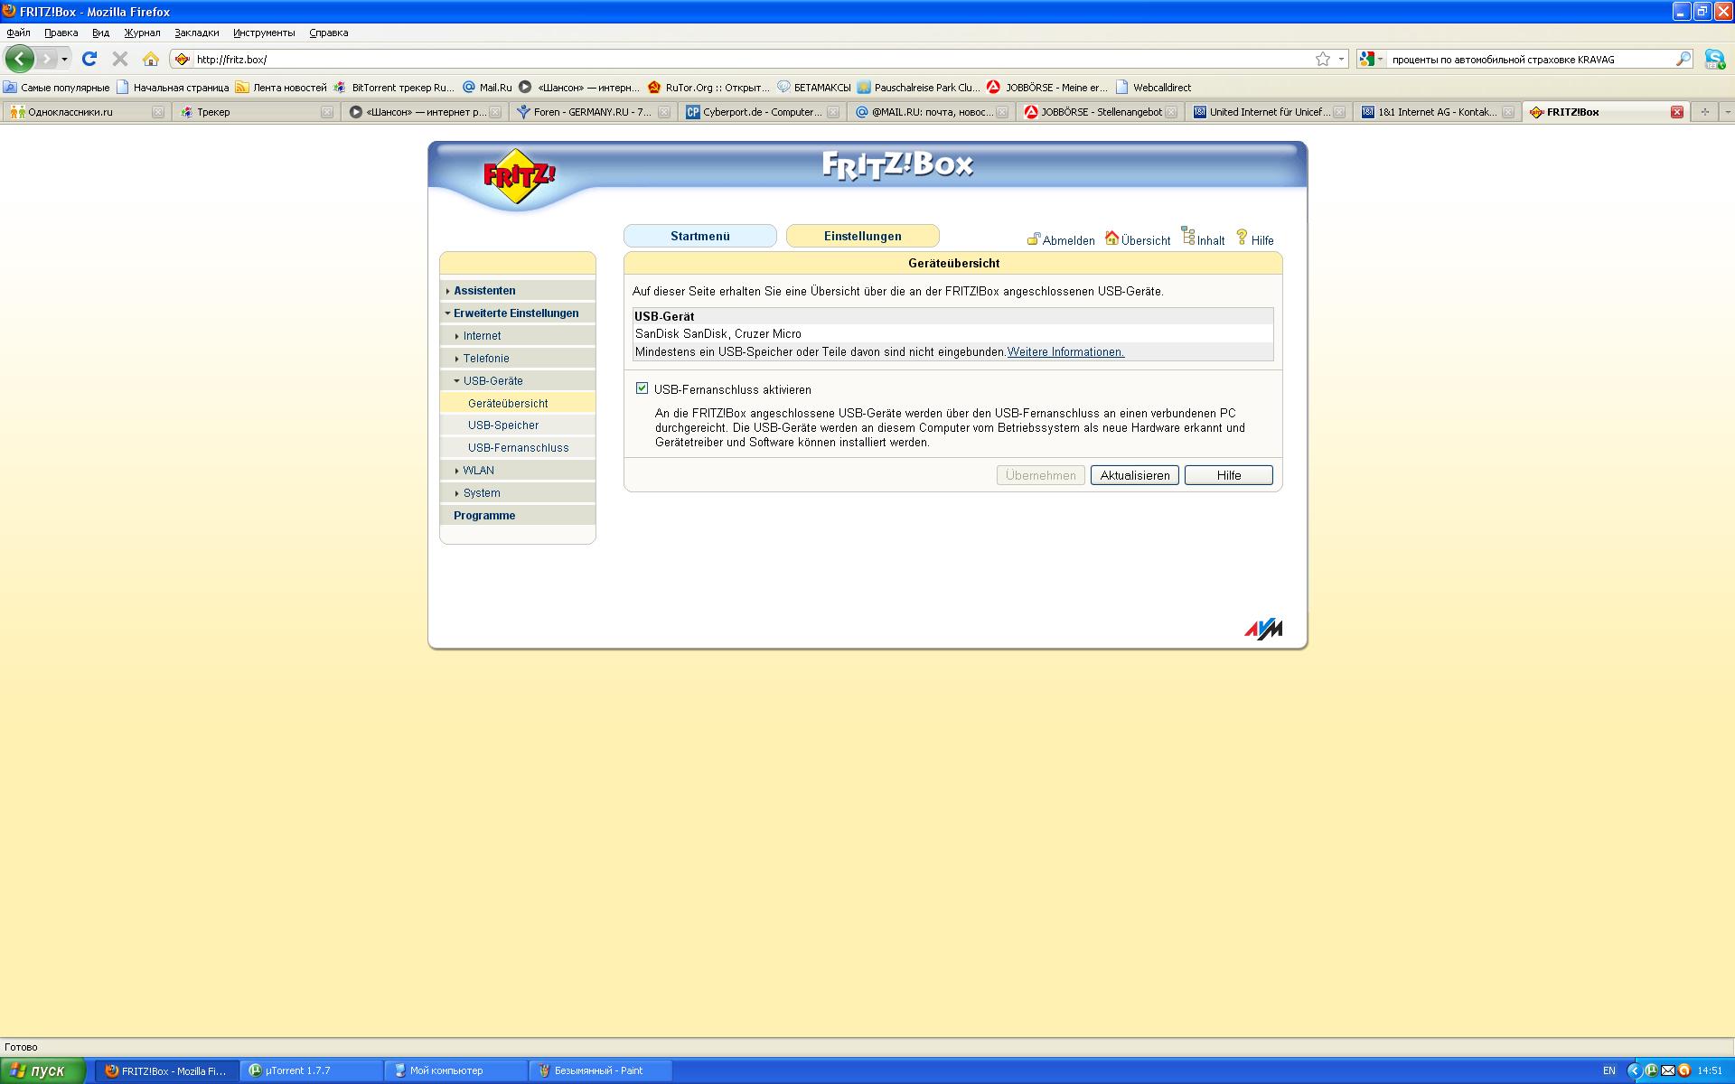
Task: Click the Abmelden lock icon
Action: click(x=1034, y=239)
